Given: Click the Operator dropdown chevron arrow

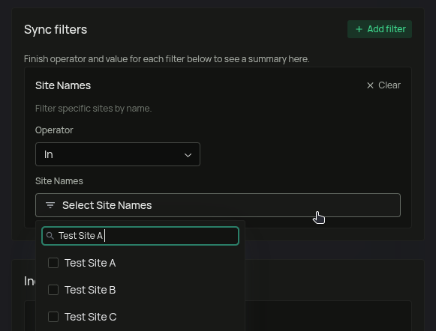Looking at the screenshot, I should [188, 155].
